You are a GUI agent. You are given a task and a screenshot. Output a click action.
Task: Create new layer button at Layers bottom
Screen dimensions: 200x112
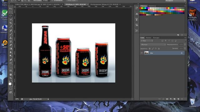click(178, 99)
